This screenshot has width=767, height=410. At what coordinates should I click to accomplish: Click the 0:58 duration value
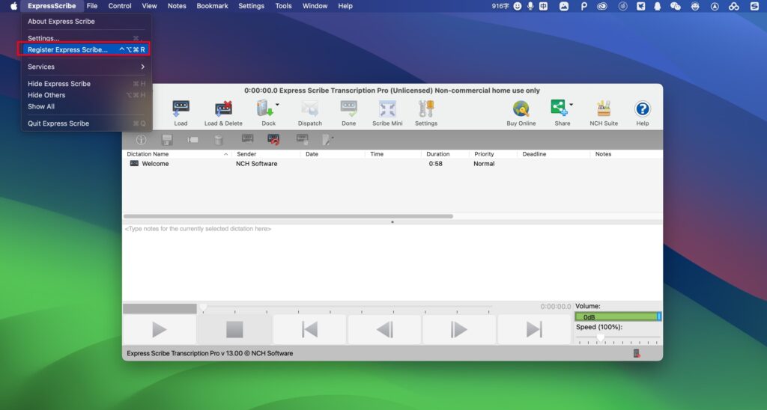point(435,164)
